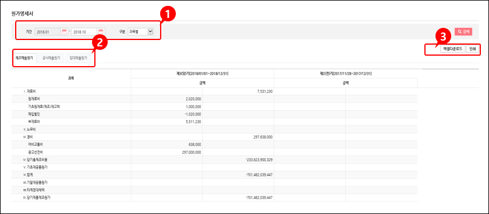This screenshot has height=214, width=489.
Task: Click the start period field 2018.01
Action: (47, 32)
